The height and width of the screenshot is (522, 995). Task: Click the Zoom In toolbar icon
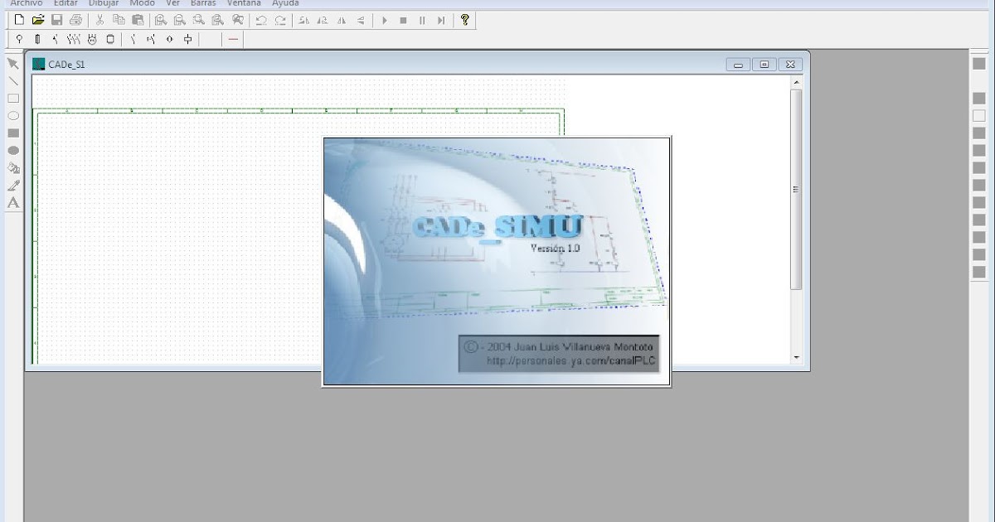click(162, 20)
